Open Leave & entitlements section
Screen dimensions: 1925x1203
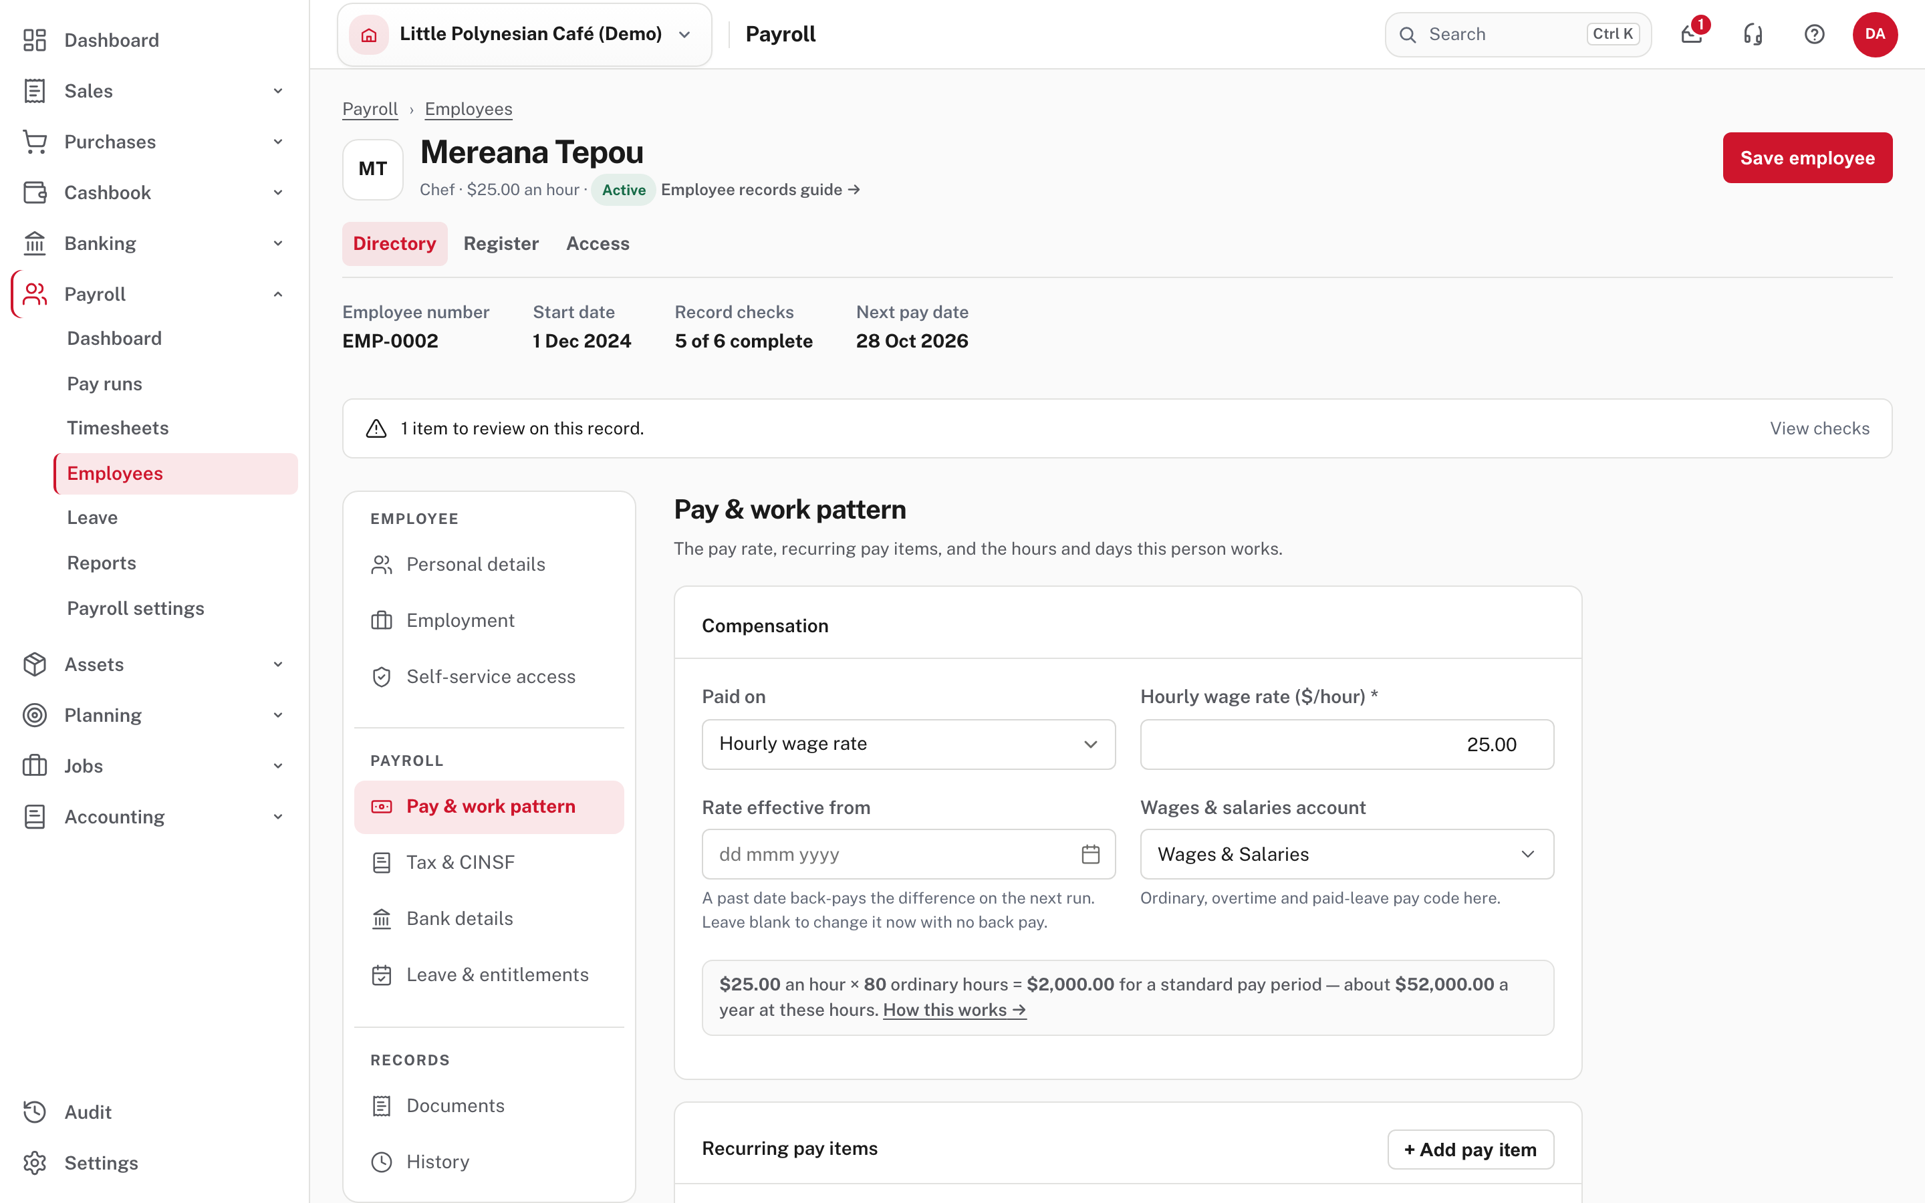click(x=489, y=974)
